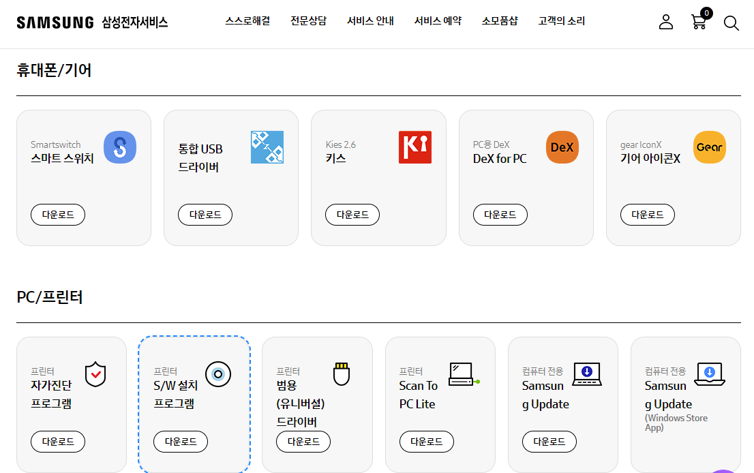This screenshot has width=754, height=473.
Task: Click the 스마트 스위치 card title
Action: pos(63,159)
